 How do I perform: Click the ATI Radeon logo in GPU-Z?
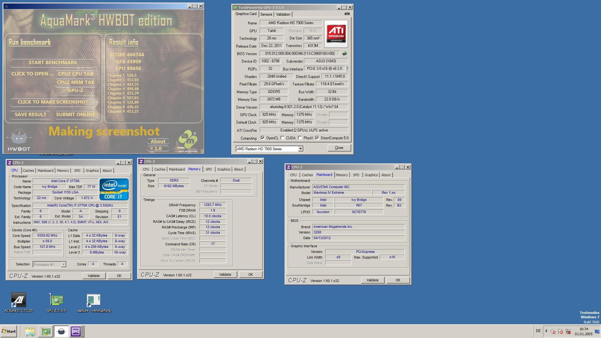336,34
